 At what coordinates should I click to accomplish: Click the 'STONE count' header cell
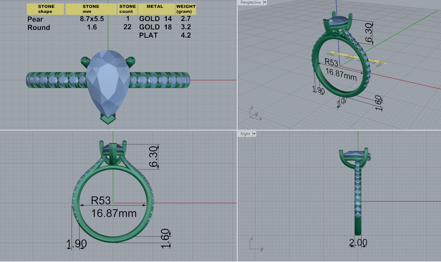128,9
